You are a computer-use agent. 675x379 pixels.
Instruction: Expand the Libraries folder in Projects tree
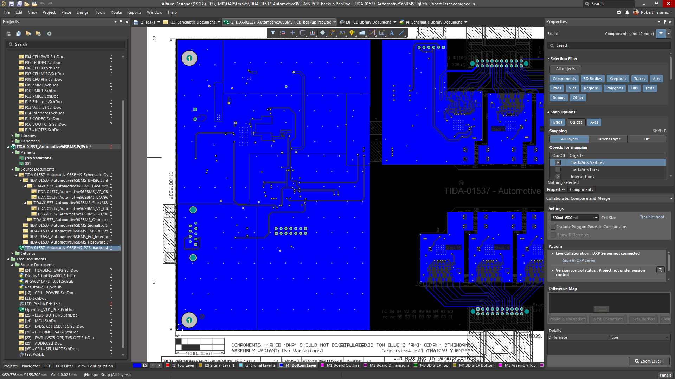12,135
